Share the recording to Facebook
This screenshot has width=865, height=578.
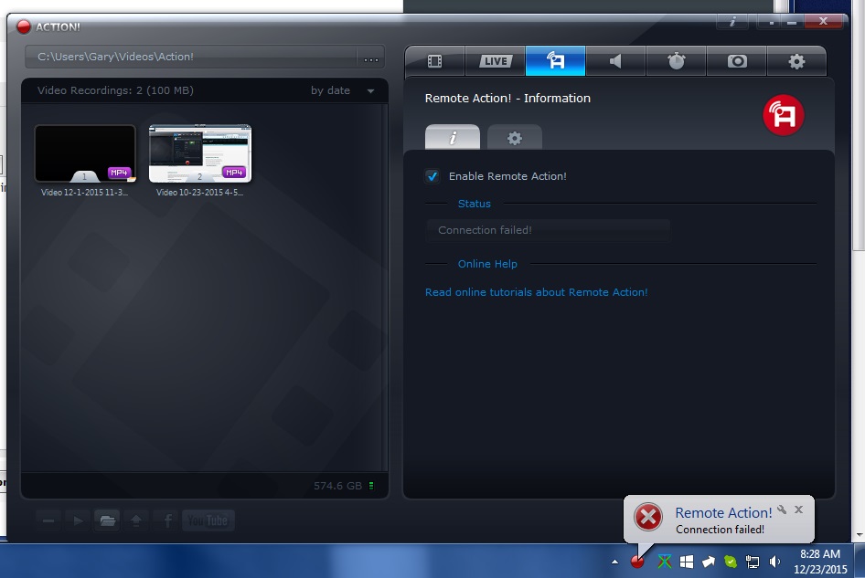[x=167, y=520]
